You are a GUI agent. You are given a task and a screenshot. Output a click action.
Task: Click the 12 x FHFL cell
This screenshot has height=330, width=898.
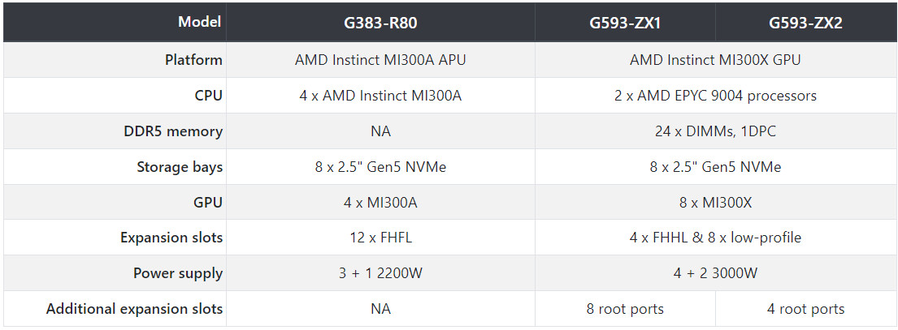(380, 238)
